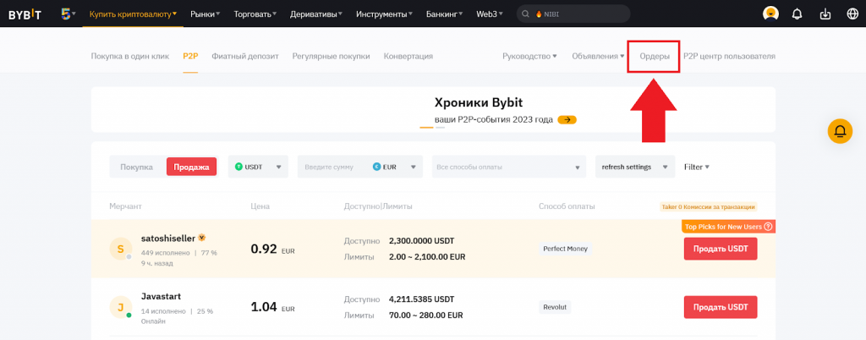Click the Цена column header
The image size is (866, 340).
click(260, 206)
